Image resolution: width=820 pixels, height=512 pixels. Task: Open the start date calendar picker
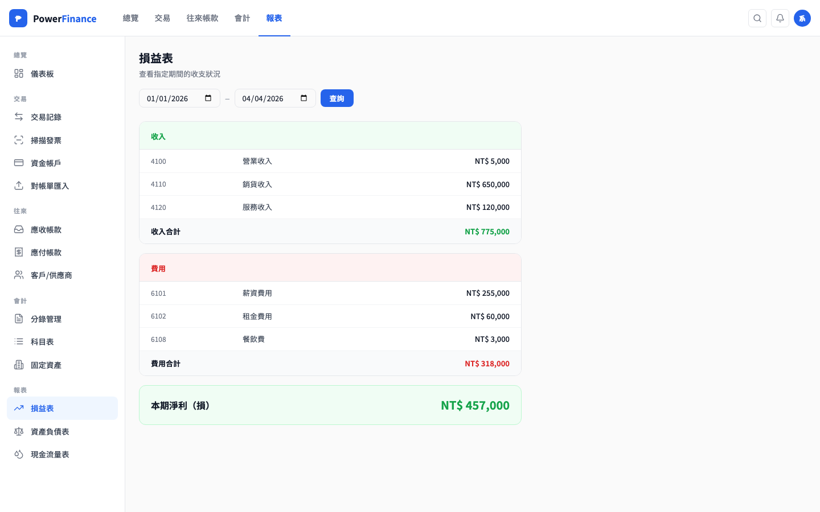[x=208, y=98]
